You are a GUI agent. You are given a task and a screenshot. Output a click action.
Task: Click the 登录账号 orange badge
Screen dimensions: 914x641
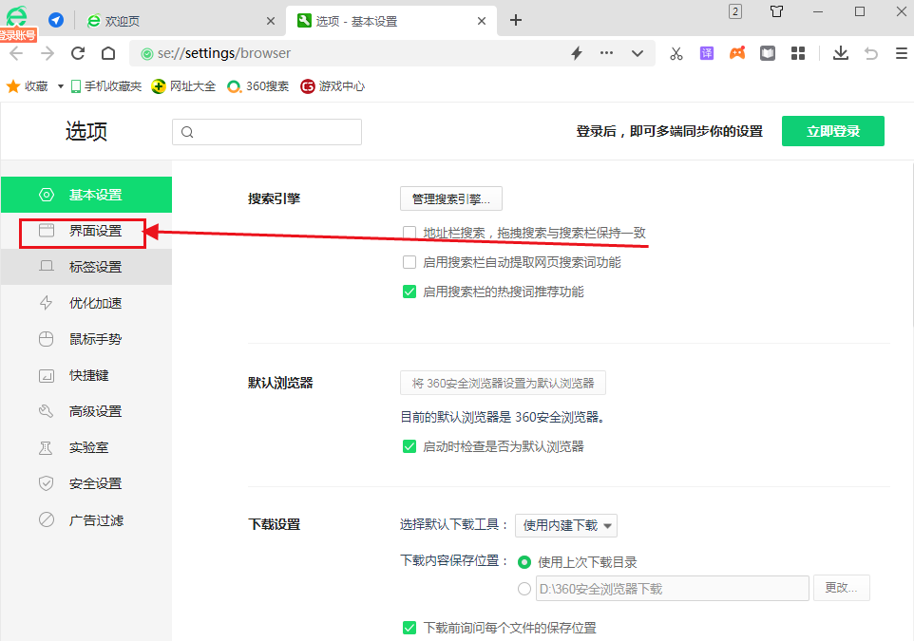click(x=17, y=35)
